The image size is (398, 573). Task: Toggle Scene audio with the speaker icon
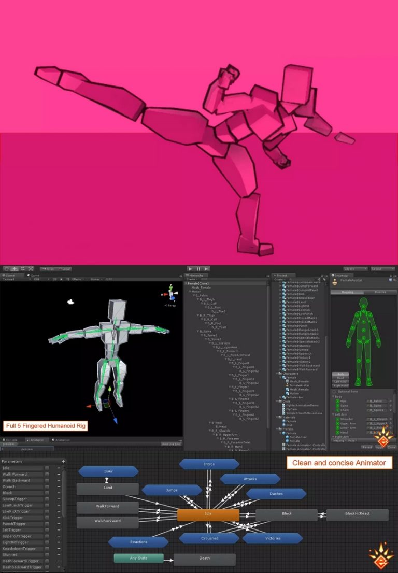tap(67, 279)
